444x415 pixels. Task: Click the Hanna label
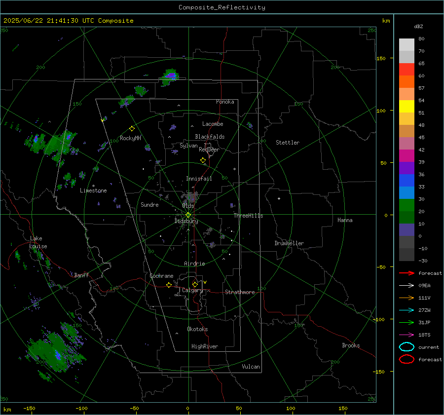345,220
